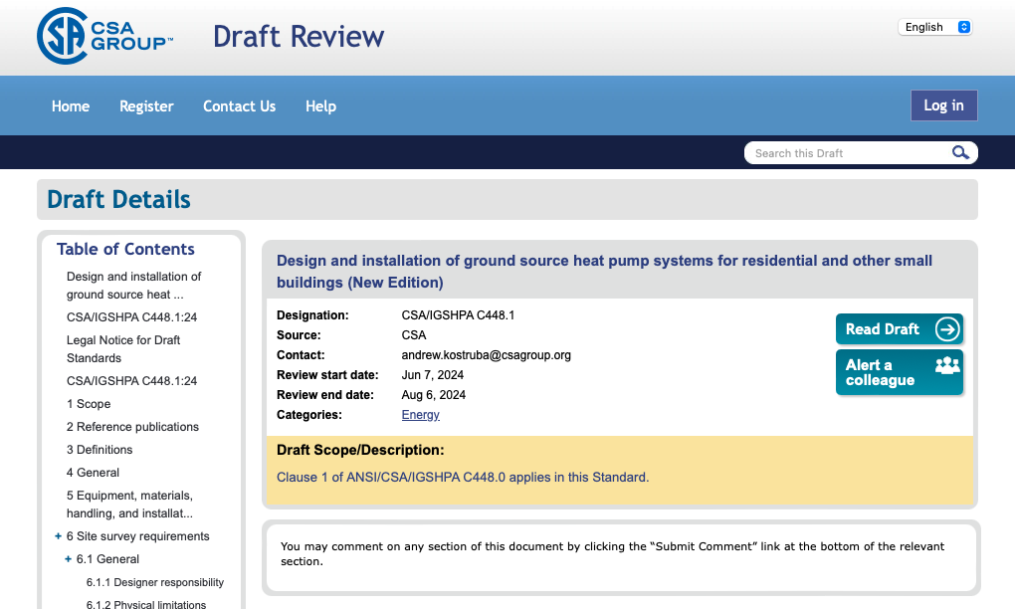The image size is (1015, 609).
Task: Select '3 Definitions' in contents
Action: pyautogui.click(x=100, y=450)
